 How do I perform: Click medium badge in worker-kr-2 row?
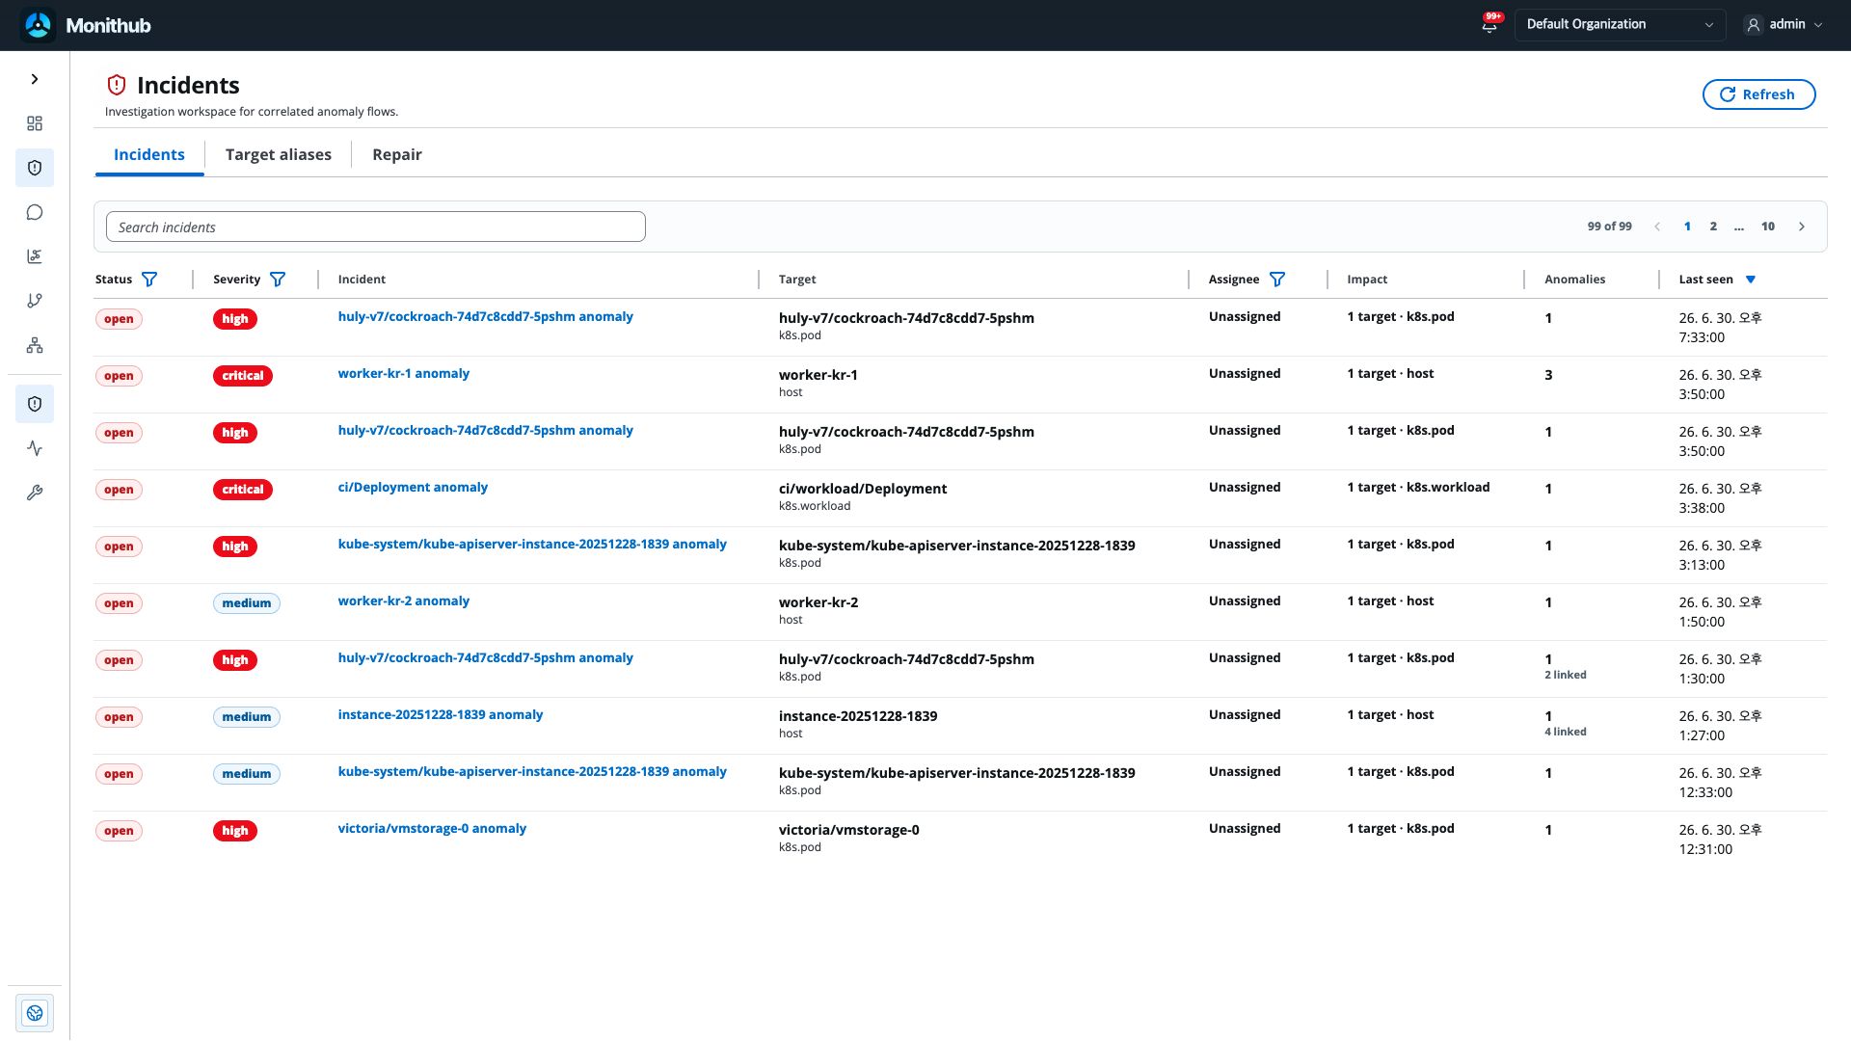247,603
